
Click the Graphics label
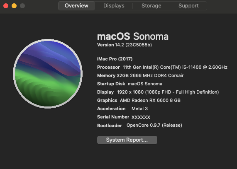[107, 100]
